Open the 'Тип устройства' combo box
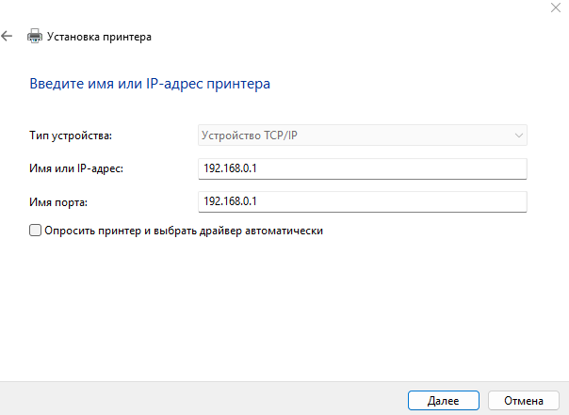The width and height of the screenshot is (569, 415). [x=362, y=136]
